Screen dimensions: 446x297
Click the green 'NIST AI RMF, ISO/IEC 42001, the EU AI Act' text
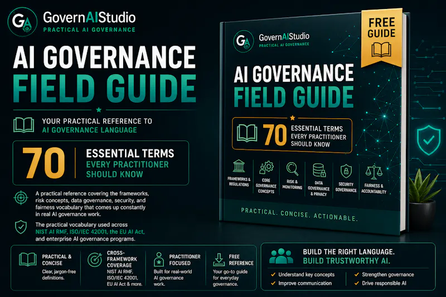[90, 232]
